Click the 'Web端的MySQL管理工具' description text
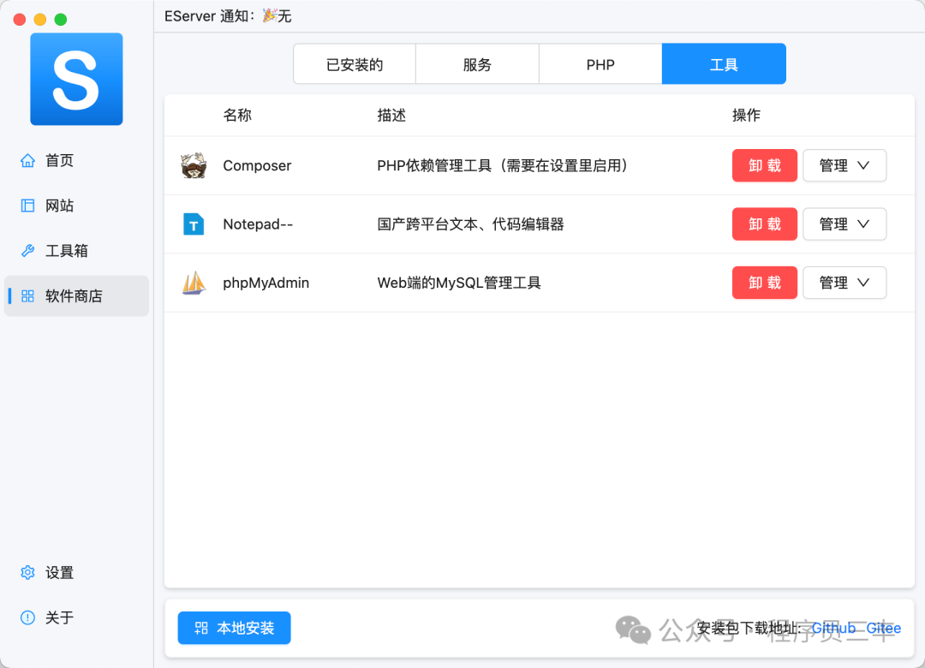925x668 pixels. coord(459,283)
